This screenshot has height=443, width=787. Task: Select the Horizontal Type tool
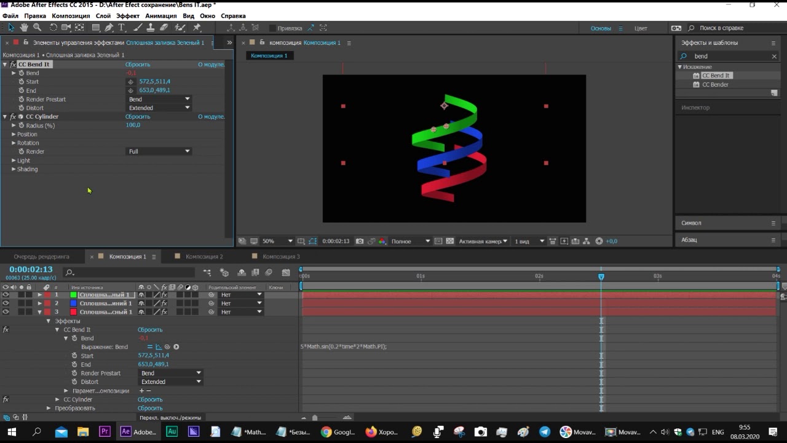click(122, 28)
